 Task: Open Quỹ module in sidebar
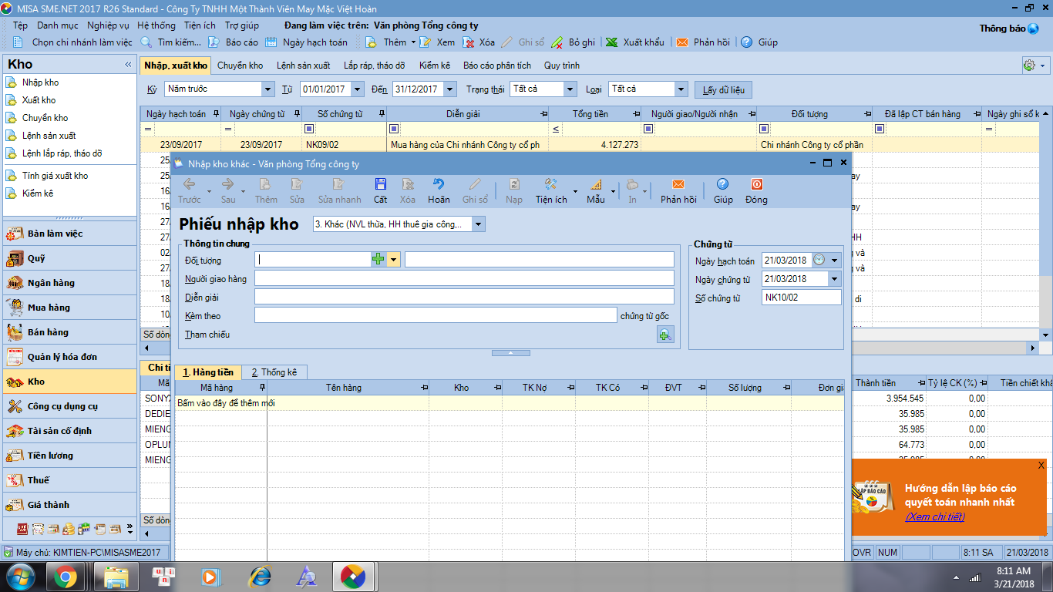pyautogui.click(x=69, y=258)
